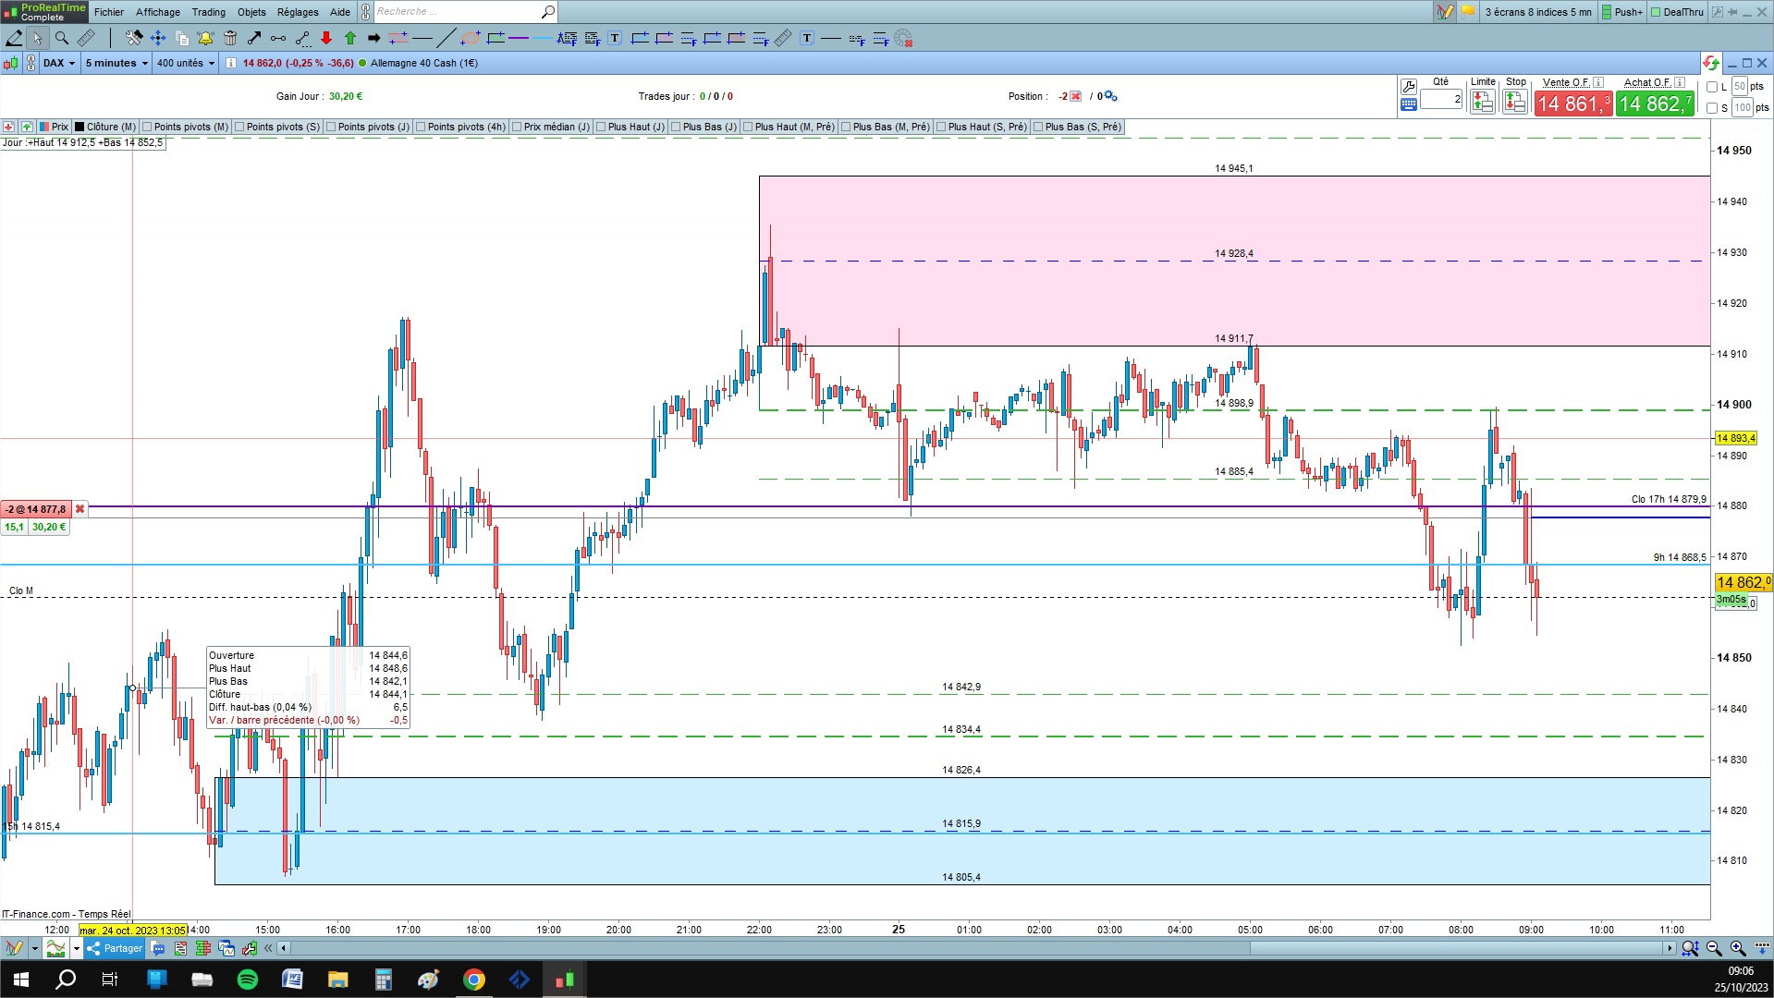Toggle the Points pivots (S) checkbox
1774x998 pixels.
point(239,127)
